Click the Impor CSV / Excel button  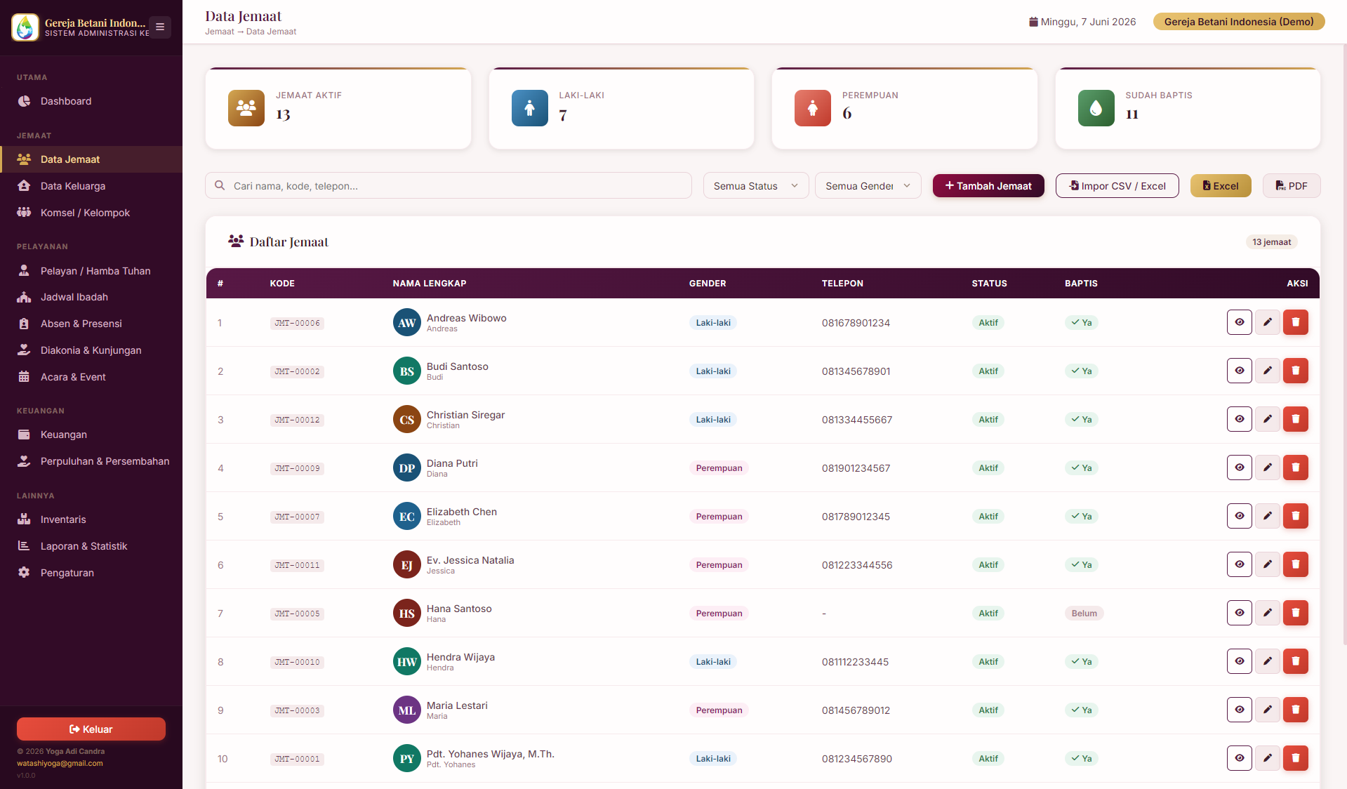coord(1117,185)
